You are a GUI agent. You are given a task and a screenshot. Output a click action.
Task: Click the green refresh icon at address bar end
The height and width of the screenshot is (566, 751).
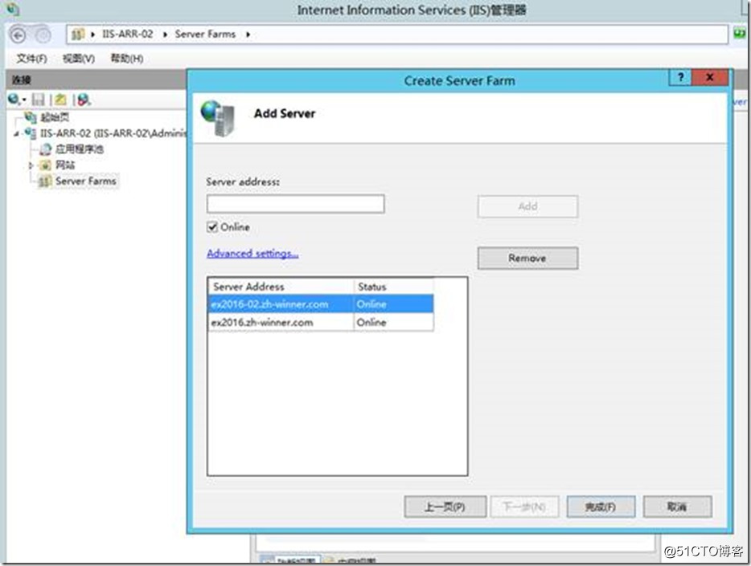pos(740,34)
